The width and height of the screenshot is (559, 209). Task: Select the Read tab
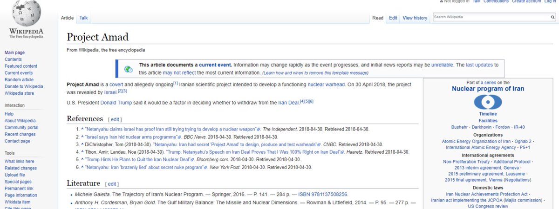(x=378, y=18)
